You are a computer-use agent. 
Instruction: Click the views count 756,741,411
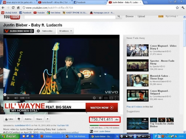[102, 119]
